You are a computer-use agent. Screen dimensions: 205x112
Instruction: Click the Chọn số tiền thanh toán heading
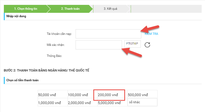point(22,80)
